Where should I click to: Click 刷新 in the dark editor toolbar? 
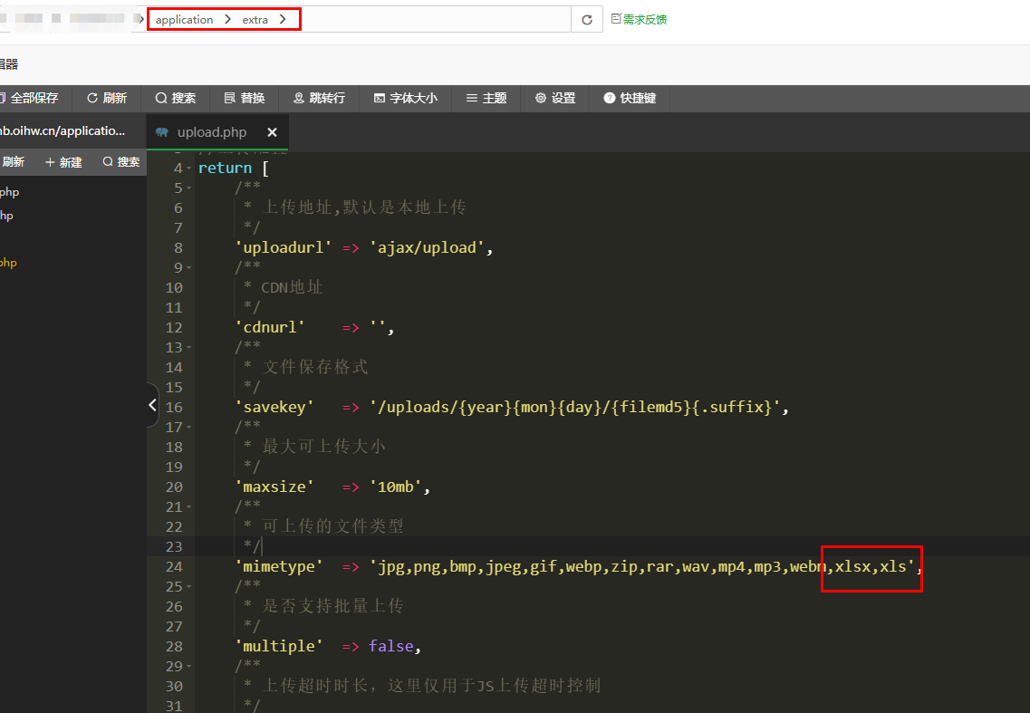click(106, 98)
